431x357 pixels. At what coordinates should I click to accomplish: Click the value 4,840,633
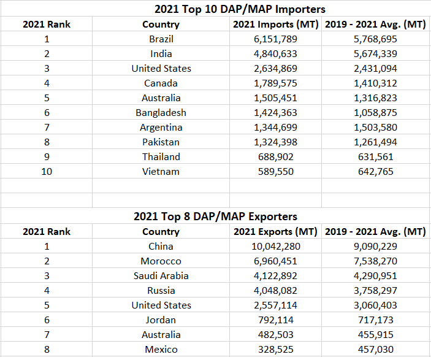(x=276, y=53)
